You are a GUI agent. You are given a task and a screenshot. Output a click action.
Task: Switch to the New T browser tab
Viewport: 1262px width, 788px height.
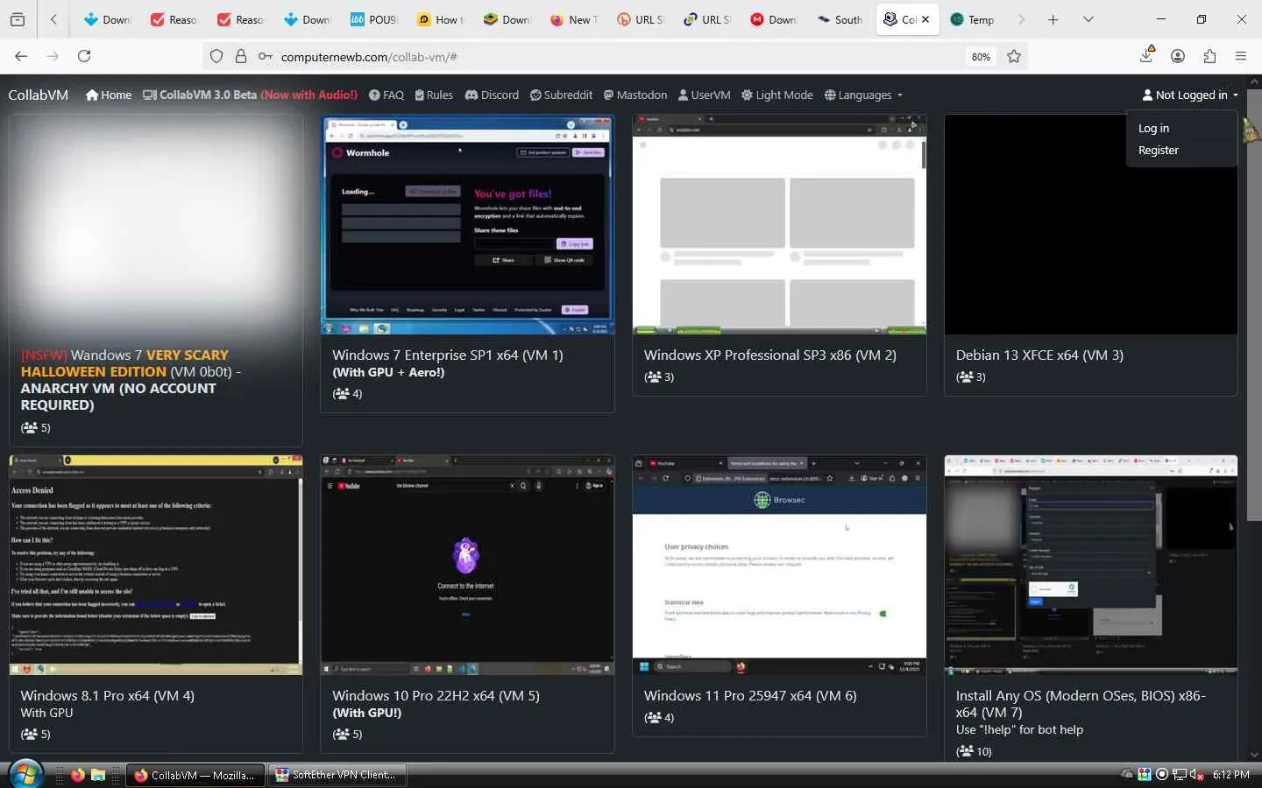(574, 19)
